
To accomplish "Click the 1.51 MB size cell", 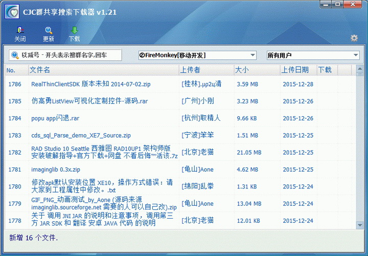I will pos(247,135).
